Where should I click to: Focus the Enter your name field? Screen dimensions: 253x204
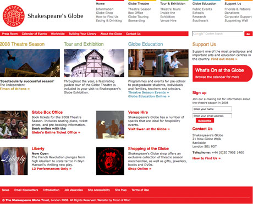[x=212, y=109]
